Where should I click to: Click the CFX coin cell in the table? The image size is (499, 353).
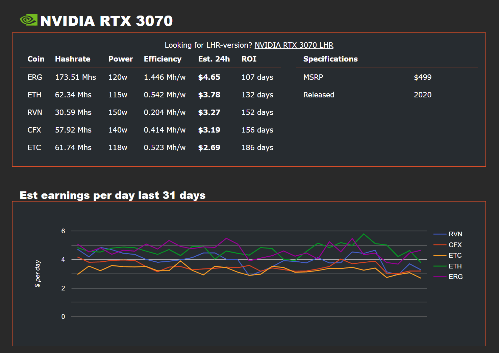point(34,130)
